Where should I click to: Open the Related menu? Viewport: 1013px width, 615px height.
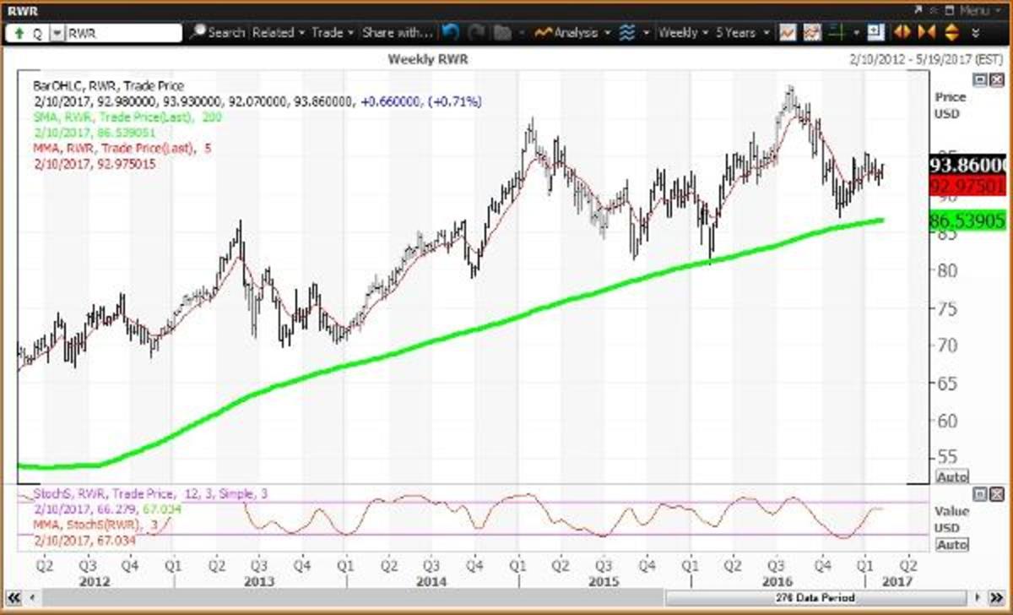point(278,32)
